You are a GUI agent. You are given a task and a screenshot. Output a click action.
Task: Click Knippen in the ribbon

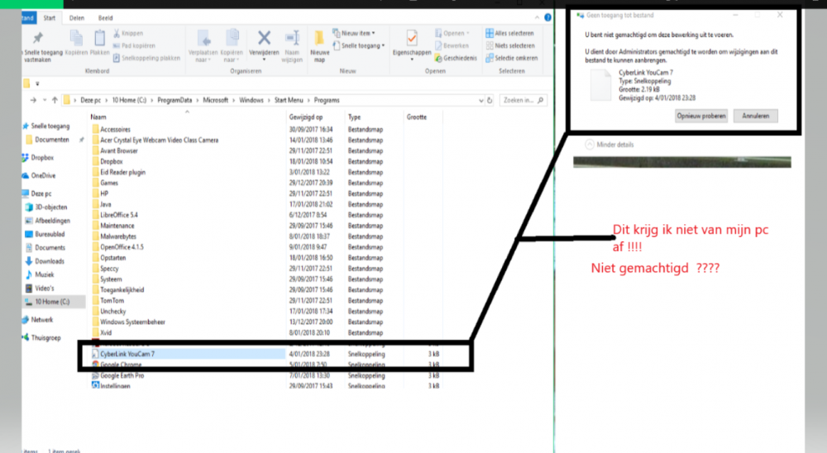click(x=128, y=33)
